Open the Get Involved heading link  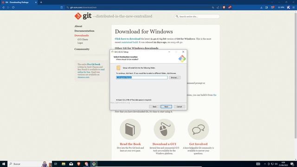pyautogui.click(x=198, y=144)
